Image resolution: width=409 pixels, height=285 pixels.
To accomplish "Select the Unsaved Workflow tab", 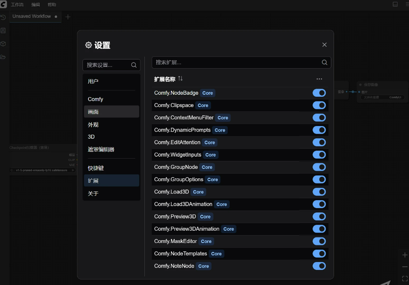I will 35,16.
